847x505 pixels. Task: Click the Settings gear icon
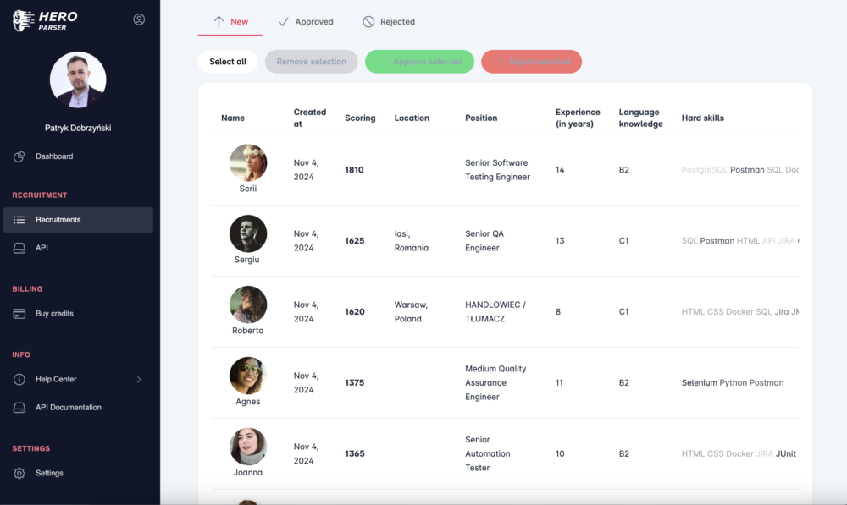coord(19,474)
